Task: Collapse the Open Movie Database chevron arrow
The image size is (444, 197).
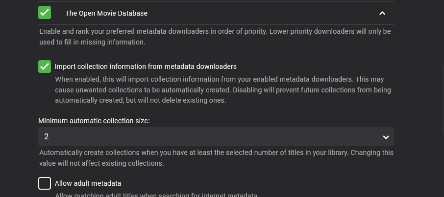Action: click(x=382, y=13)
